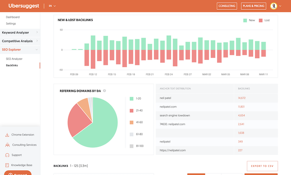
Task: Click the 11,801 backlinks value
Action: pos(241,107)
